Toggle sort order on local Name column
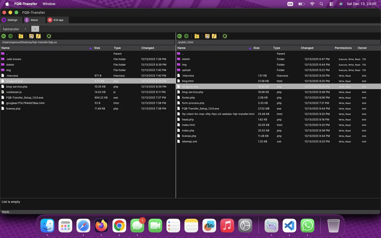The image size is (381, 238). [x=90, y=48]
